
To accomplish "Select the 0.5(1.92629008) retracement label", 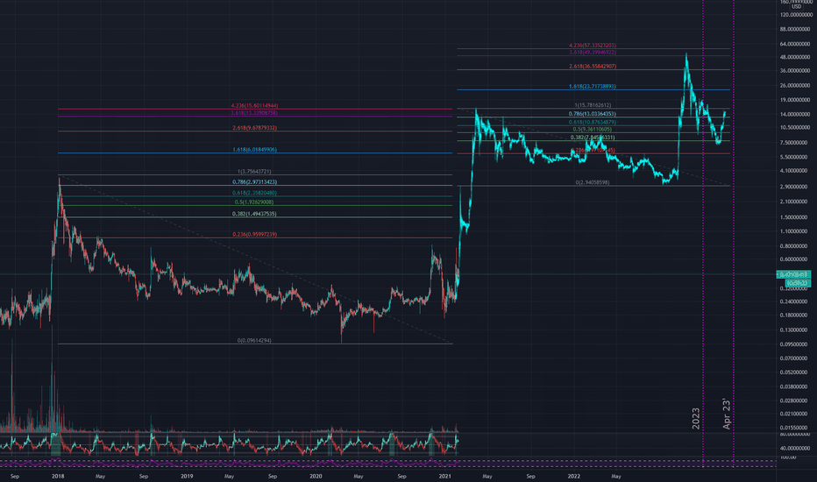I will [254, 202].
